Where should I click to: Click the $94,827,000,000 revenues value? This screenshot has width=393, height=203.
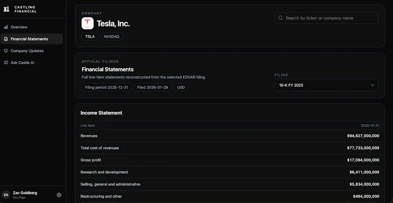tap(363, 136)
